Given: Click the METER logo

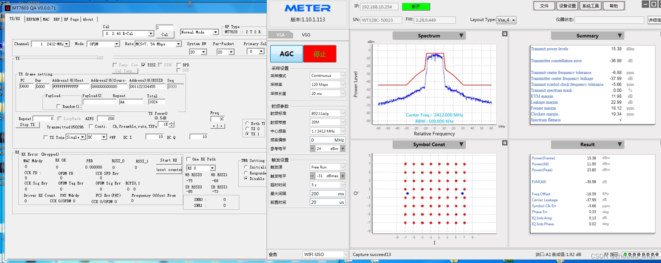Looking at the screenshot, I should pos(308,8).
